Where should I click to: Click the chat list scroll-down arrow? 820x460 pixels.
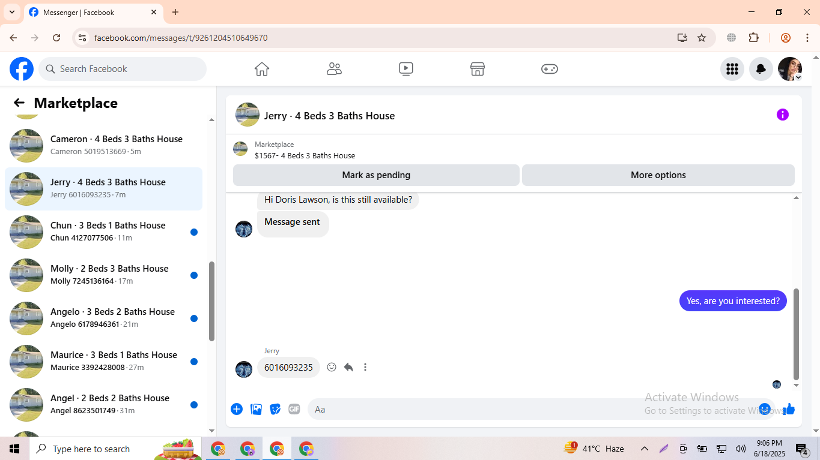click(x=211, y=431)
